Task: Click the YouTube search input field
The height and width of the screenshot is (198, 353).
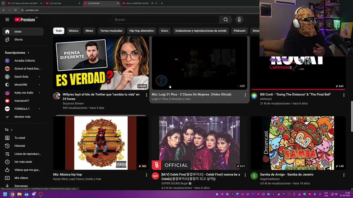Action: coord(165,20)
